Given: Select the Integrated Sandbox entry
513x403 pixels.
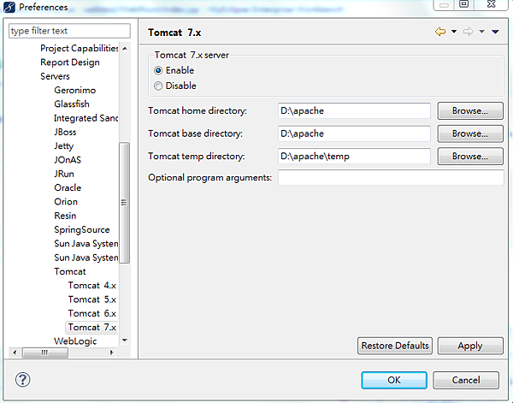Looking at the screenshot, I should click(x=86, y=118).
